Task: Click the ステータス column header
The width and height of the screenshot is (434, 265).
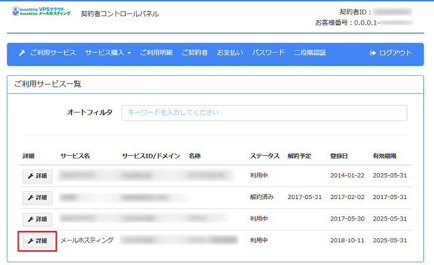Action: (264, 156)
